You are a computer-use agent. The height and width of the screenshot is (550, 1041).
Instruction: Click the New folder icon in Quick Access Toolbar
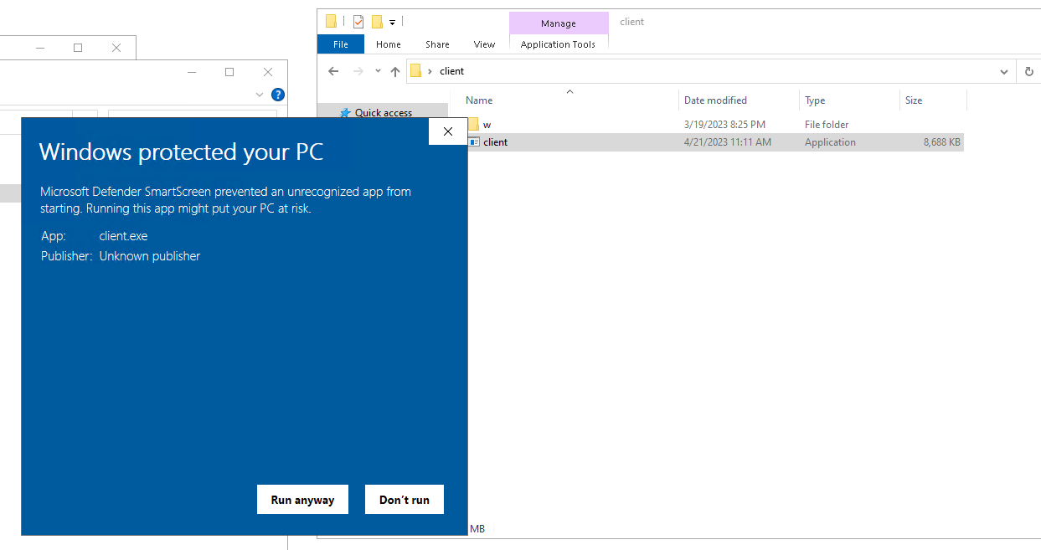(377, 22)
